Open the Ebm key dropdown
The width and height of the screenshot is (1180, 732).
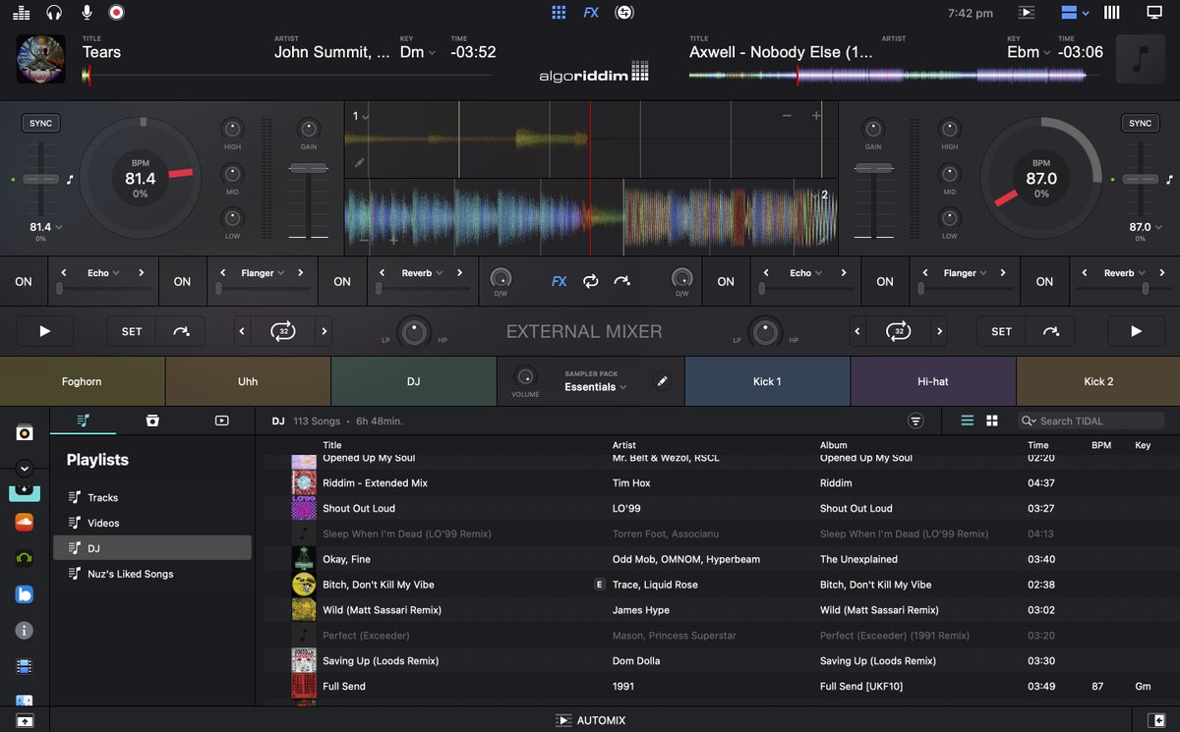(1029, 52)
